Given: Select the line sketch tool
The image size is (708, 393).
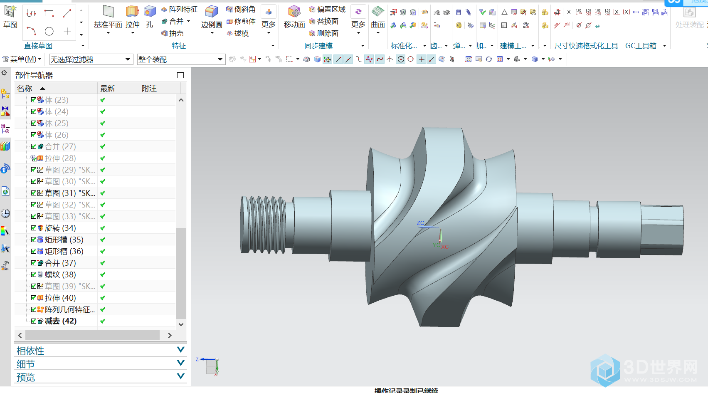Looking at the screenshot, I should tap(67, 13).
